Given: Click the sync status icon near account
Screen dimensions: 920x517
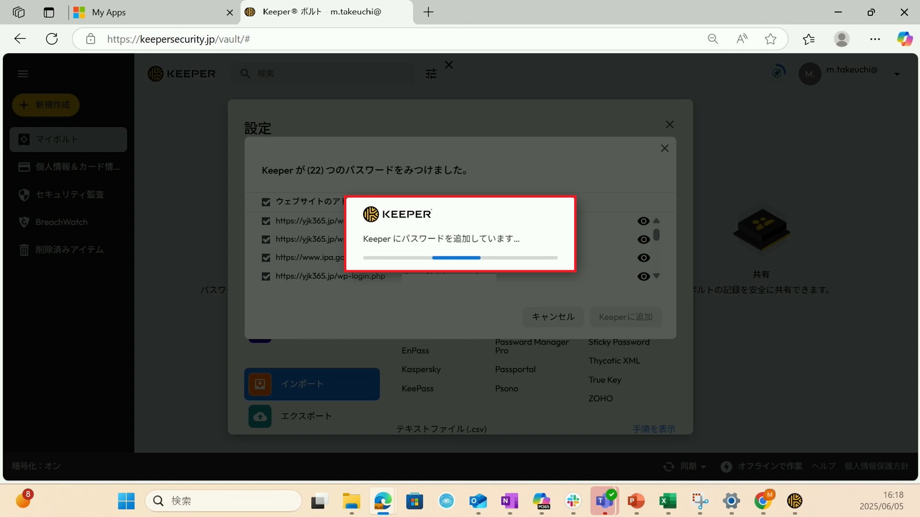Looking at the screenshot, I should click(778, 72).
